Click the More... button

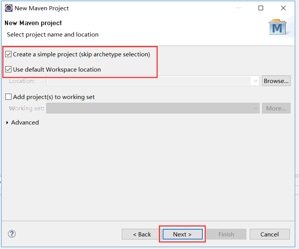tap(276, 109)
